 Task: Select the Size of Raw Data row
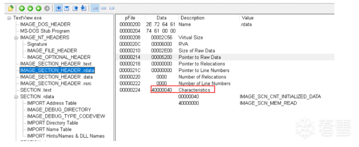pos(224,51)
